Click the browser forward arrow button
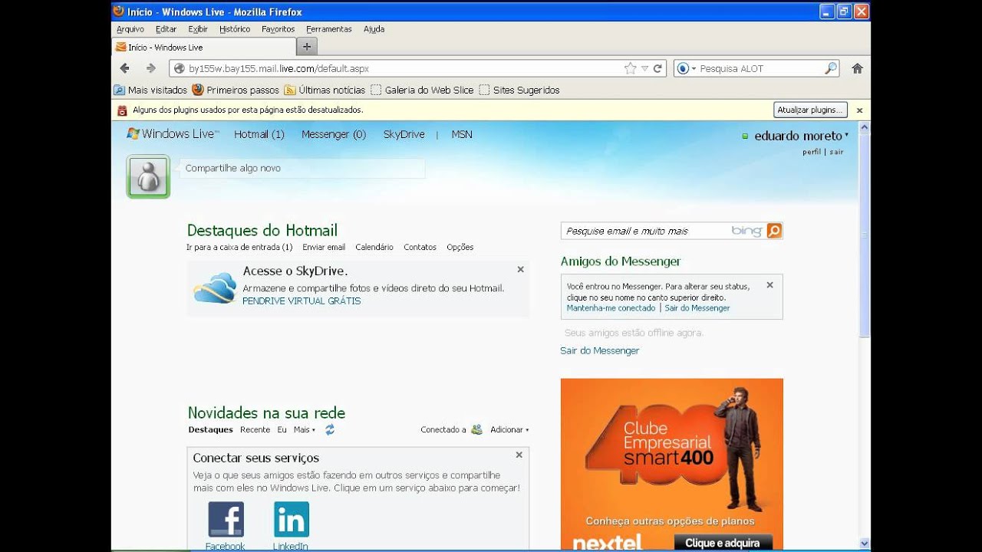 pyautogui.click(x=150, y=68)
